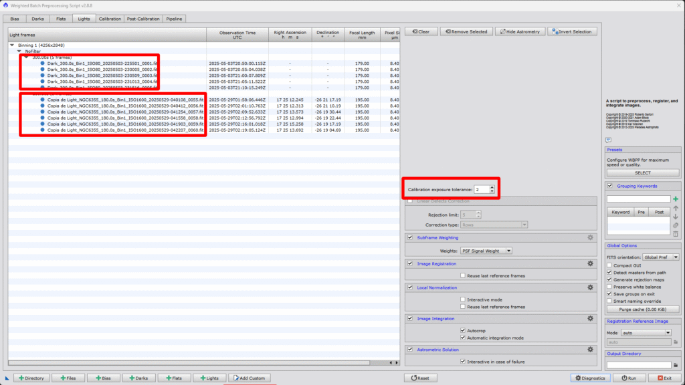685x385 pixels.
Task: Add grouping keyword with green plus
Action: tap(676, 199)
